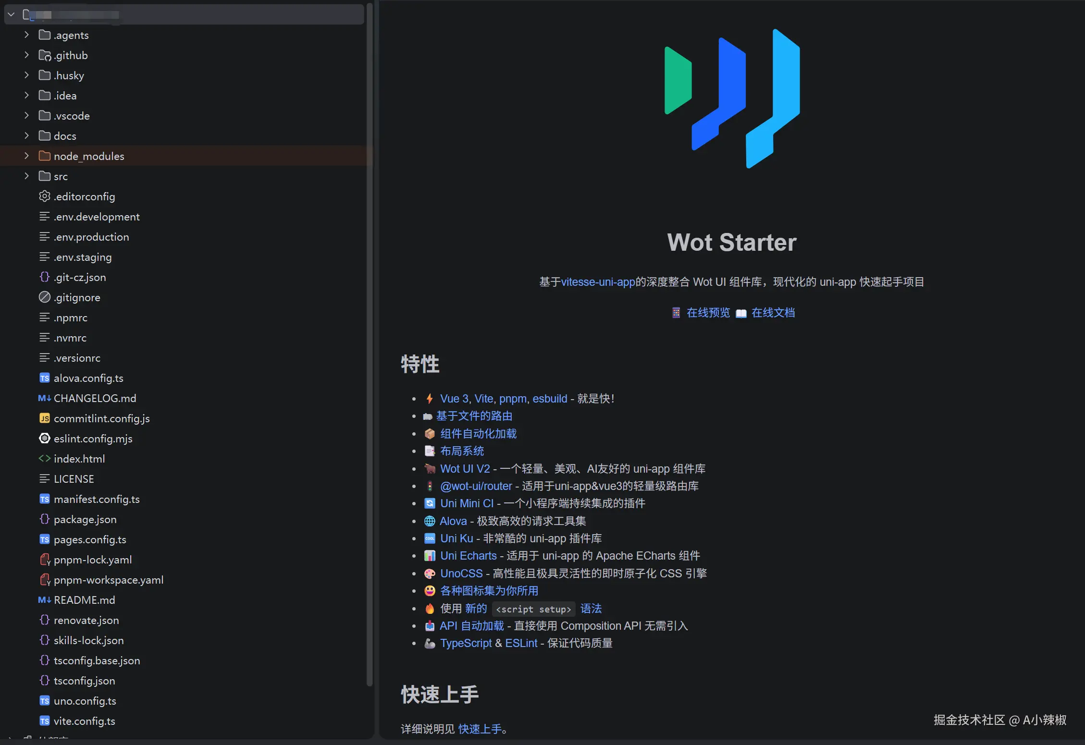Click alova.config.ts TypeScript icon
Image resolution: width=1085 pixels, height=745 pixels.
45,378
